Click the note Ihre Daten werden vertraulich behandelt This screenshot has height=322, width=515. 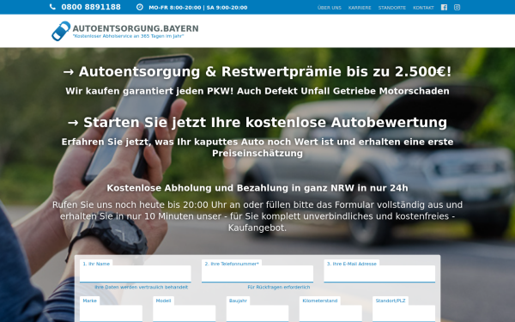(142, 287)
